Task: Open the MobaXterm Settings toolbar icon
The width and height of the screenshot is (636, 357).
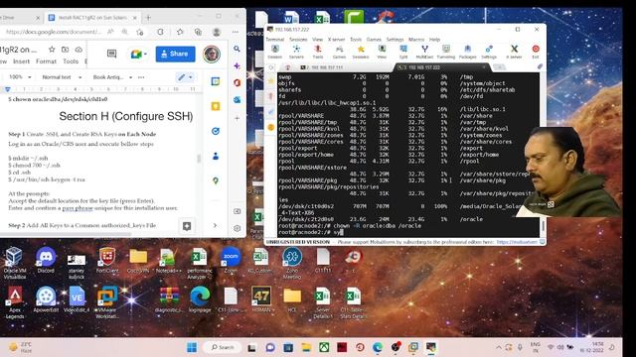Action: pos(489,52)
